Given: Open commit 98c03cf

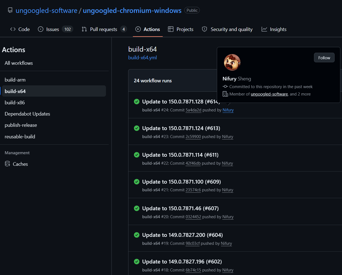Looking at the screenshot, I should 193,243.
